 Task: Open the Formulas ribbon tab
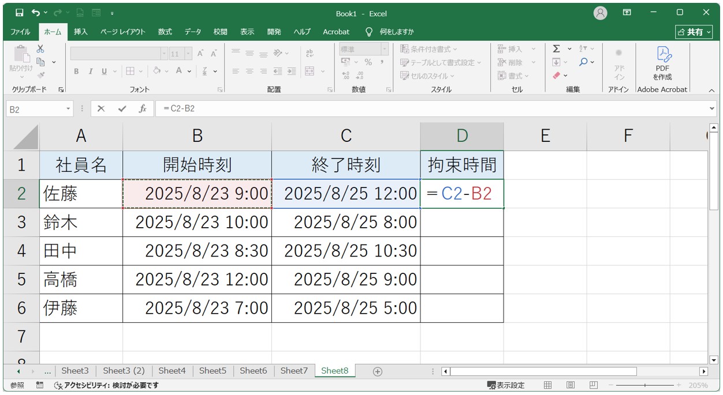165,32
